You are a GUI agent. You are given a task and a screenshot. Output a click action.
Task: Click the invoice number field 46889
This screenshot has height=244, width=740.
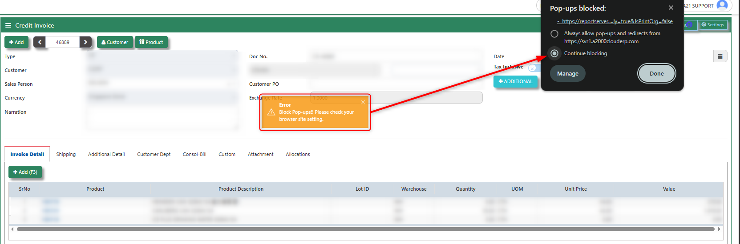point(63,42)
